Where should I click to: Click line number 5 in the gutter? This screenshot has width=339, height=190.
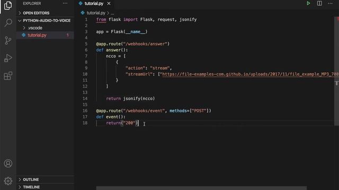click(x=86, y=44)
